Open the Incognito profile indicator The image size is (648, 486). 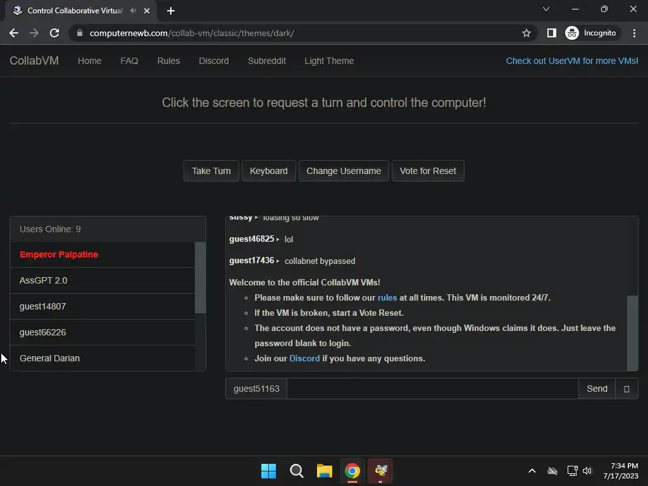591,33
